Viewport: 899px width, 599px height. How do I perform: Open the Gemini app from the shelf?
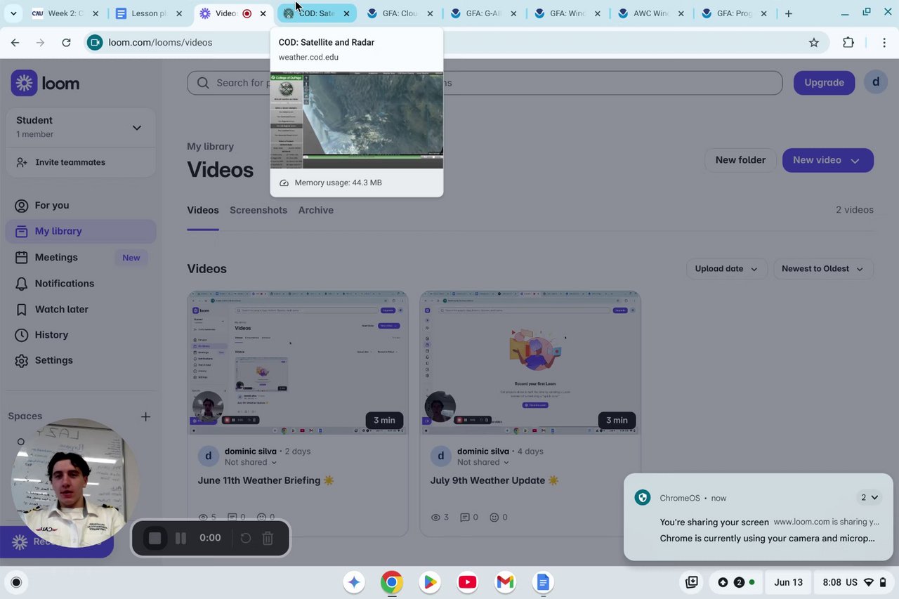[354, 582]
